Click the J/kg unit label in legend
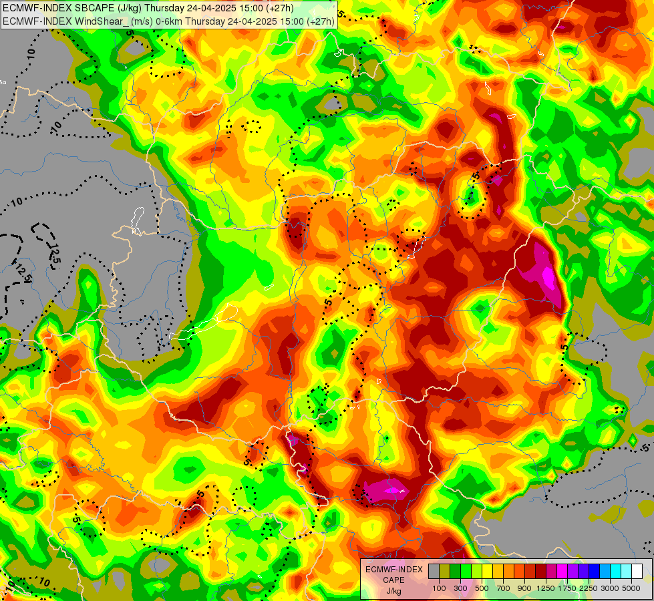654x601 pixels. 393,592
